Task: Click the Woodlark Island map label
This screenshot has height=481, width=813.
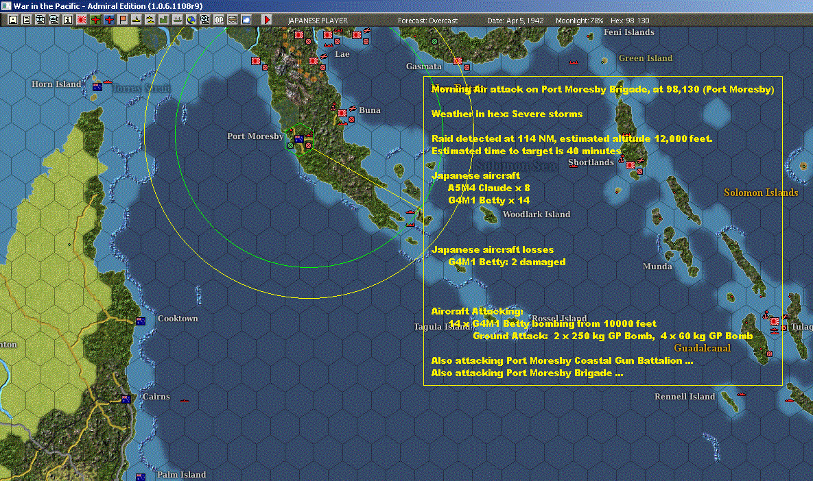Action: point(536,214)
